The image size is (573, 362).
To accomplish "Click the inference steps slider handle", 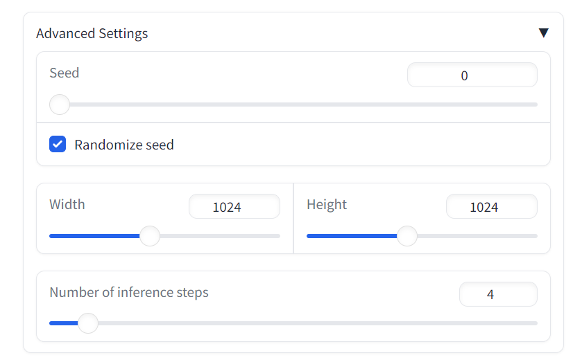I will pos(87,323).
